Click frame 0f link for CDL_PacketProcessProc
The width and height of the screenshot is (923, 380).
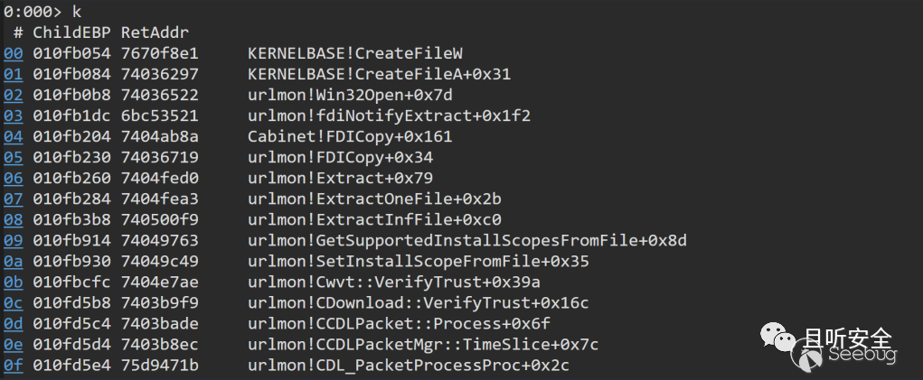(x=13, y=365)
